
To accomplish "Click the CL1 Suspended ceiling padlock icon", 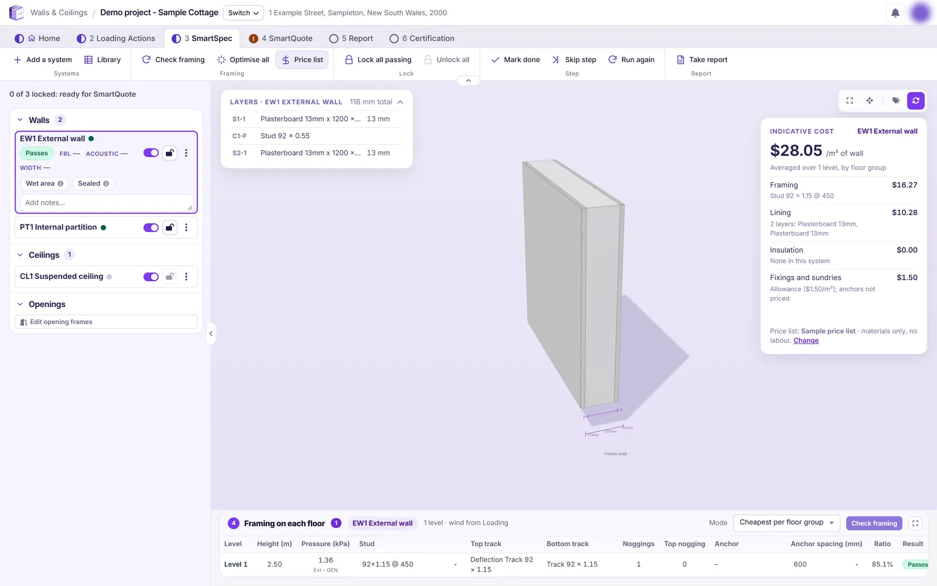I will click(x=170, y=277).
